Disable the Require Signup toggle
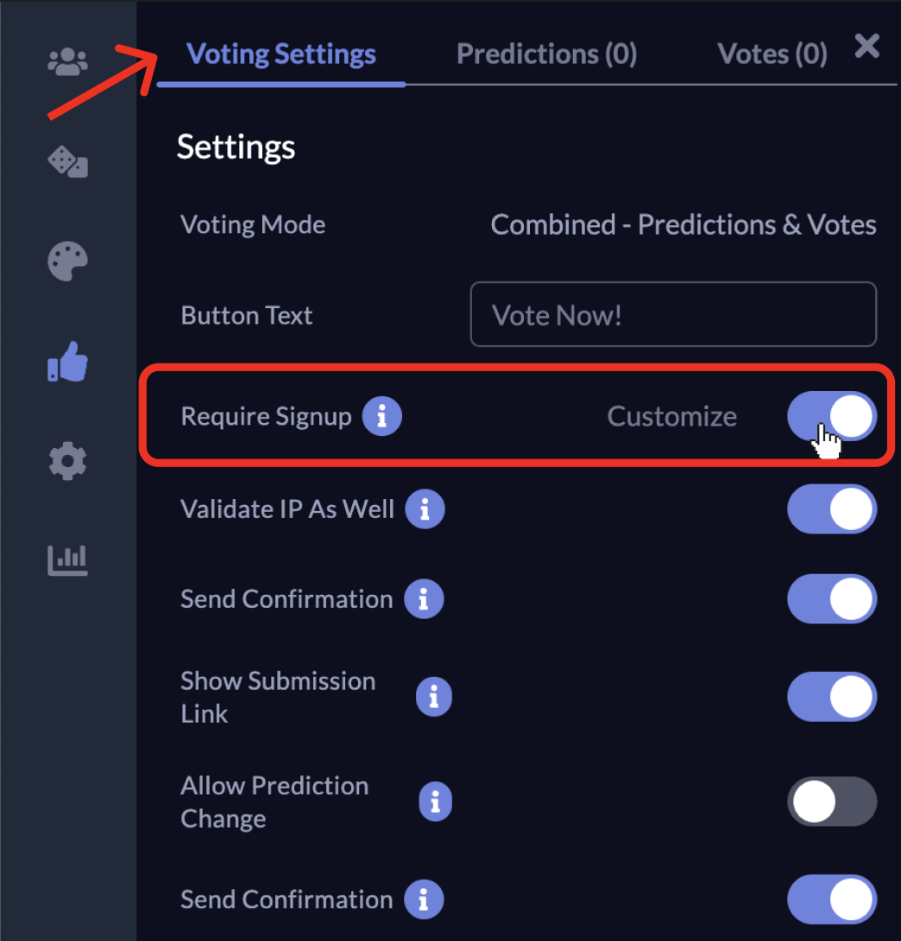The height and width of the screenshot is (941, 901). tap(831, 416)
